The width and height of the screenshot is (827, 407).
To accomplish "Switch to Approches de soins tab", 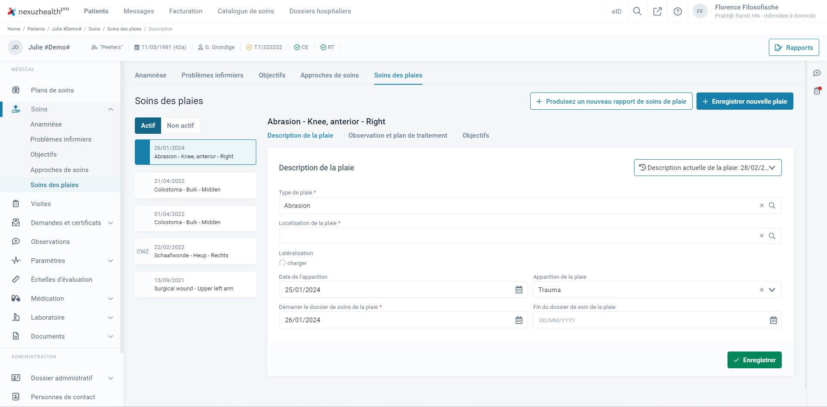I will (330, 75).
